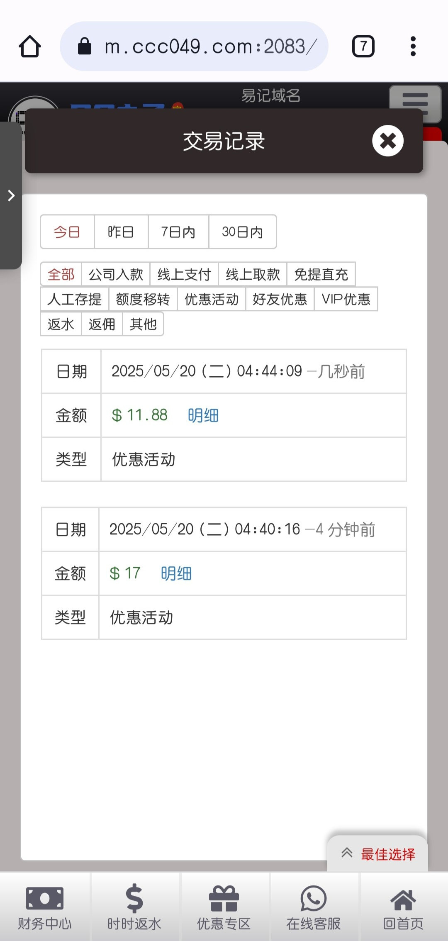Filter transactions by 线上取款
The width and height of the screenshot is (448, 941).
pos(253,274)
